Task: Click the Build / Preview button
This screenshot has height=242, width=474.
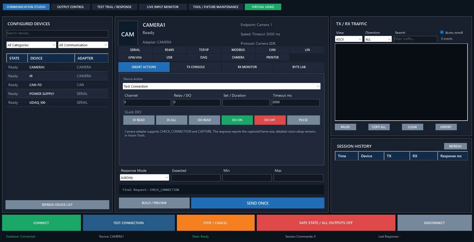Action: point(154,203)
